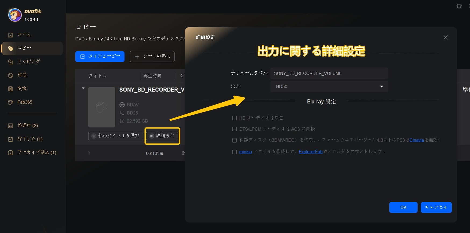This screenshot has height=233, width=470.
Task: Close the 詳細設定 dialog with X
Action: (x=446, y=37)
